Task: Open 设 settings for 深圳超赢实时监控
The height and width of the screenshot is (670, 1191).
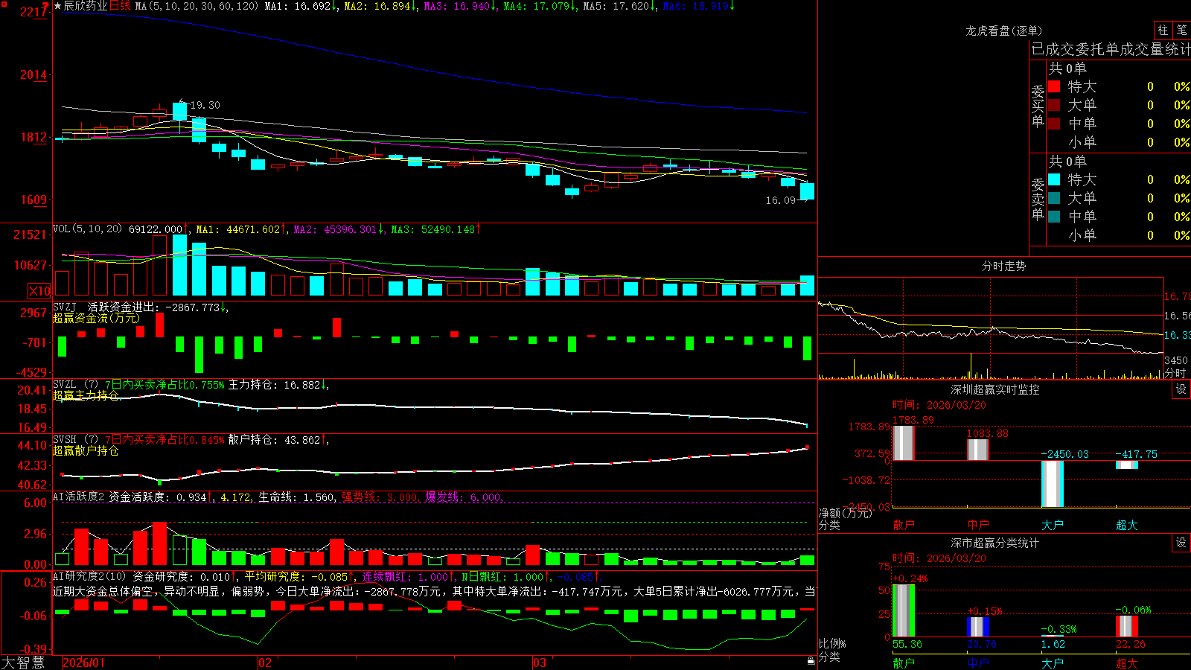Action: click(1181, 389)
